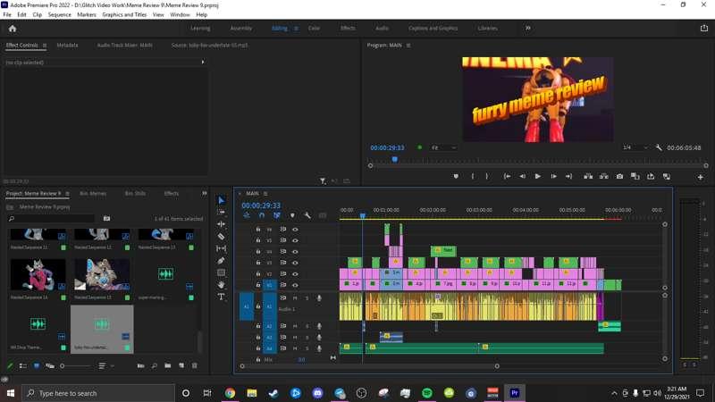Click Program monitor playhead scrubber

(395, 159)
